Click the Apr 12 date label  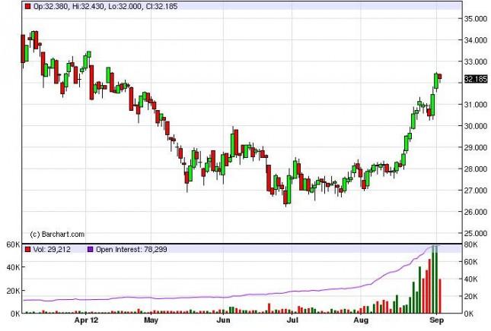pos(86,320)
